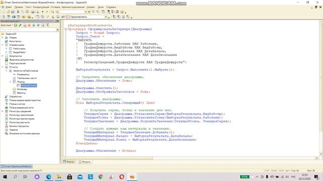Close the Конфигурация panel

[58, 21]
